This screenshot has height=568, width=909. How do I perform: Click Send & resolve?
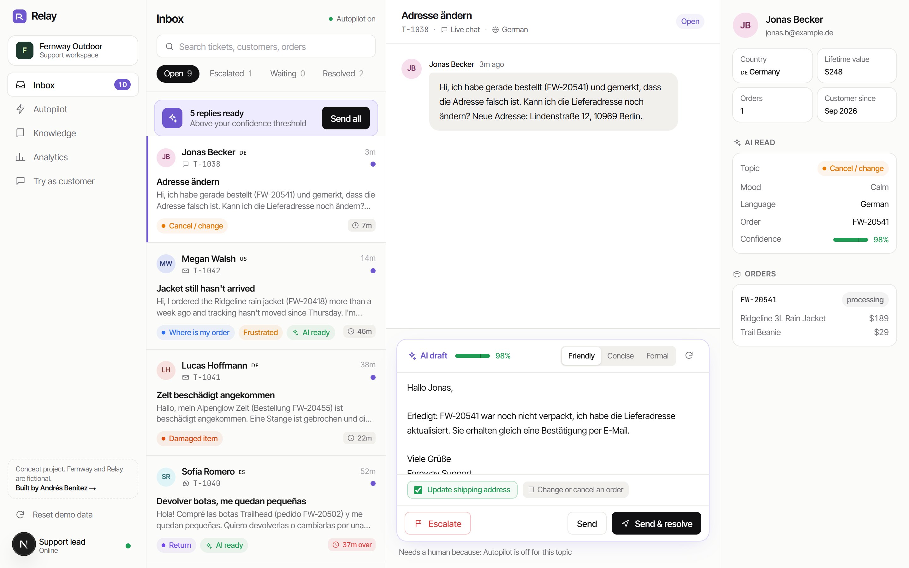point(656,523)
